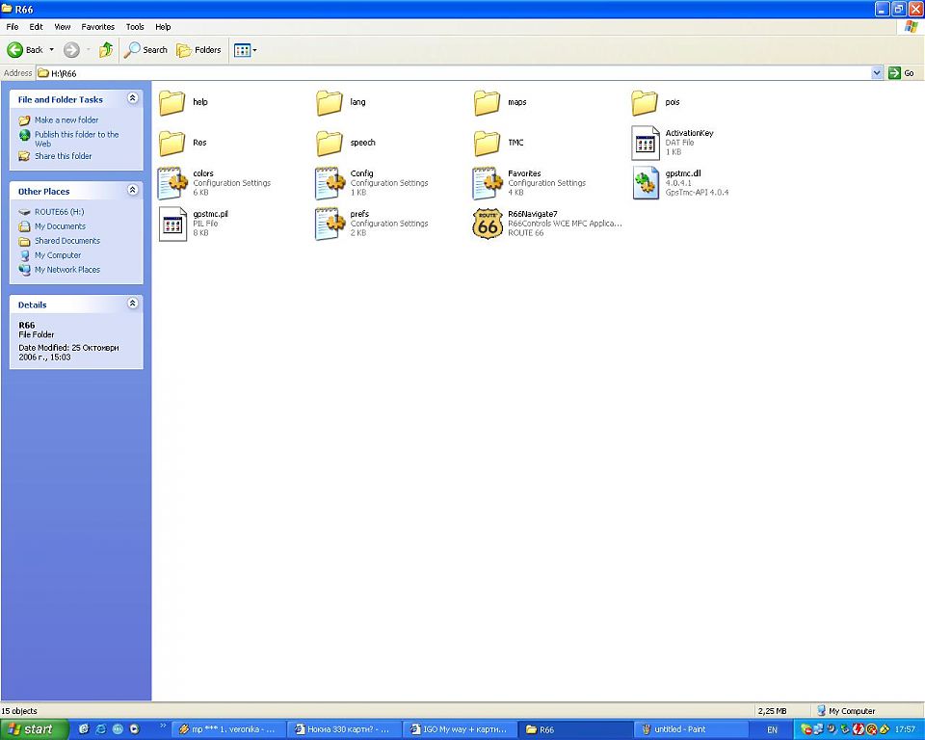925x740 pixels.
Task: Collapse the Details panel
Action: tap(133, 304)
